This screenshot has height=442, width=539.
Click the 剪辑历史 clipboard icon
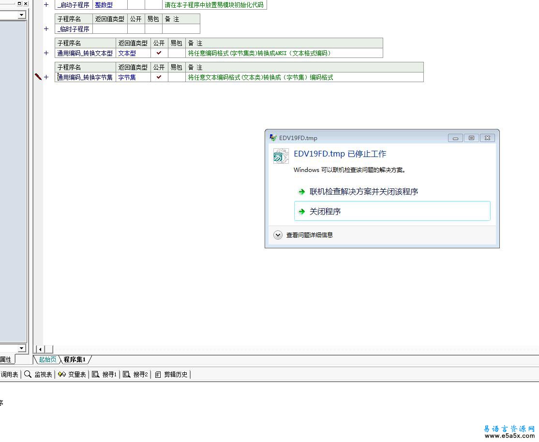click(158, 374)
